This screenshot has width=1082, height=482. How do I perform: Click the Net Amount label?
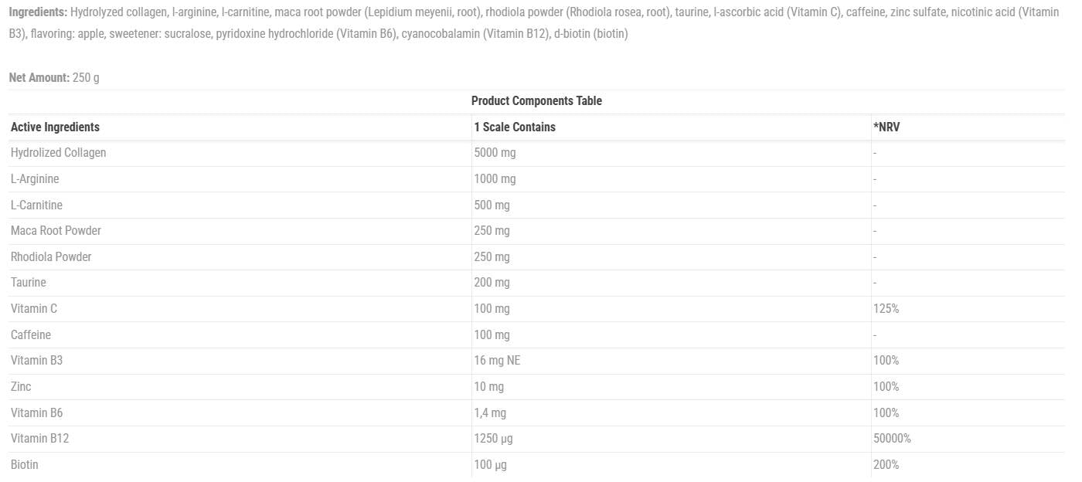tap(39, 78)
